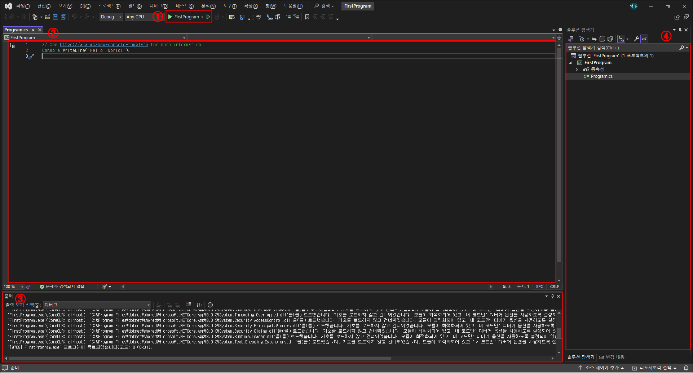693x373 pixels.
Task: Click the spell checker abc icon
Action: tap(259, 17)
